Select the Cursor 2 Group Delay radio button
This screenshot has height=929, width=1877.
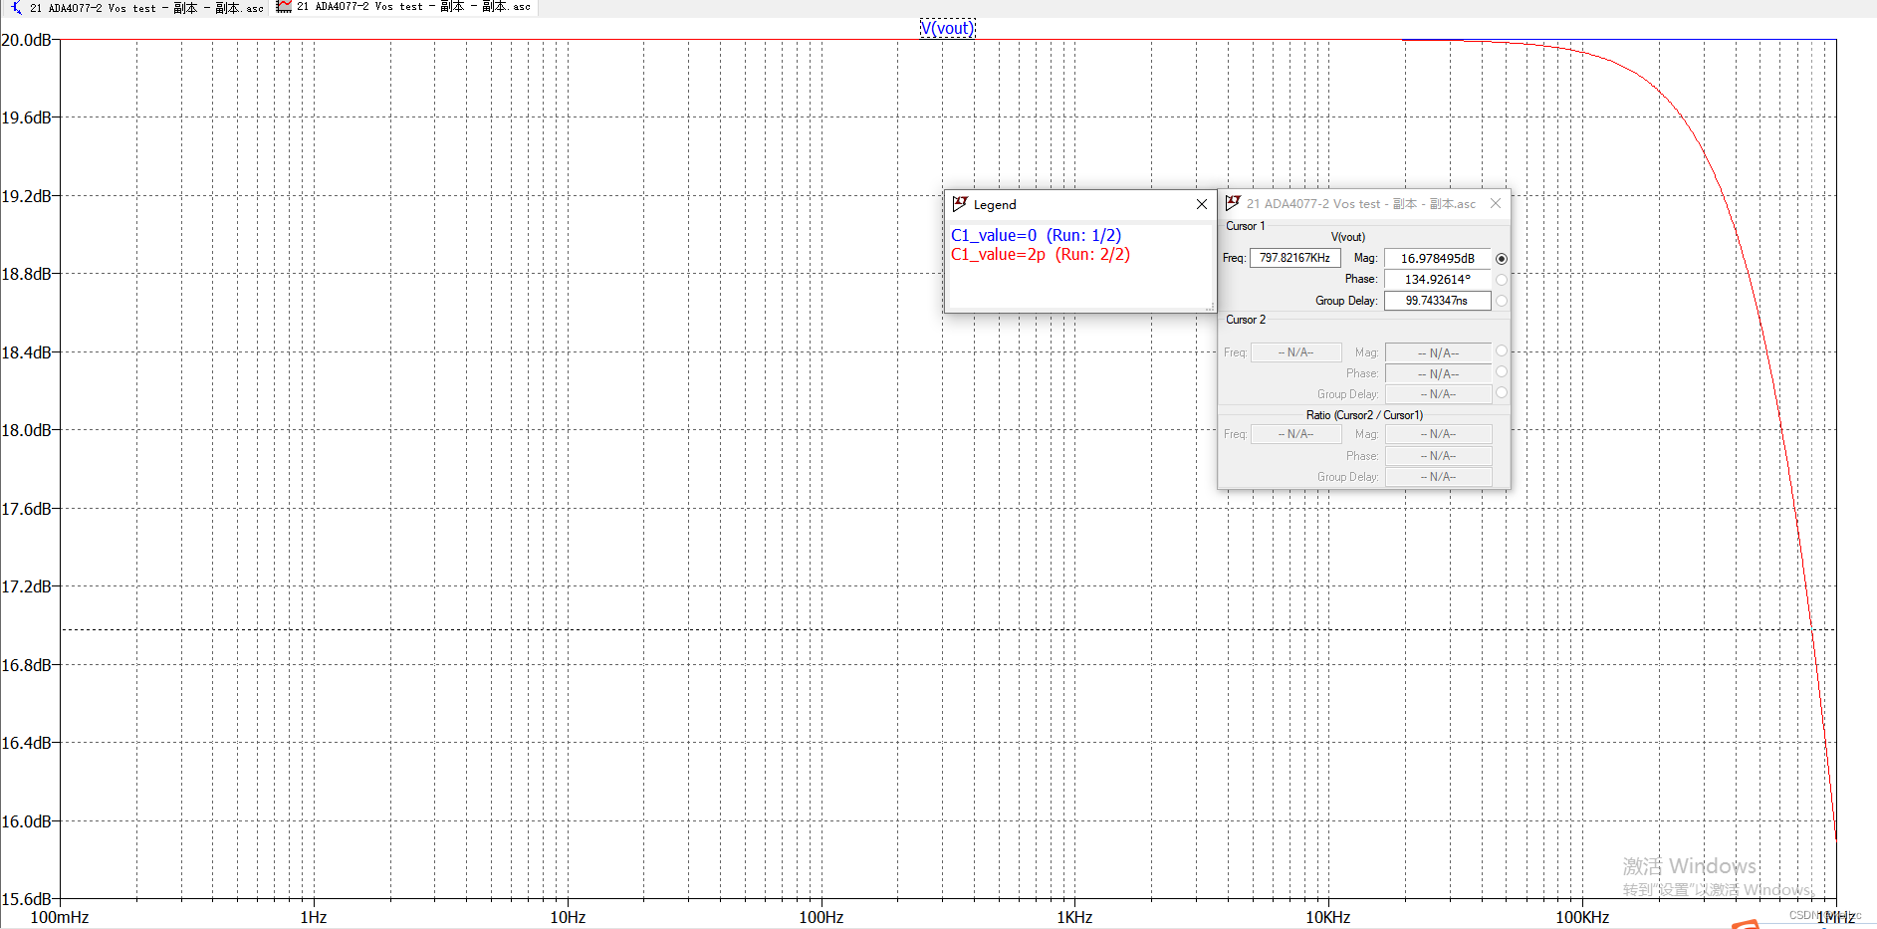coord(1502,392)
